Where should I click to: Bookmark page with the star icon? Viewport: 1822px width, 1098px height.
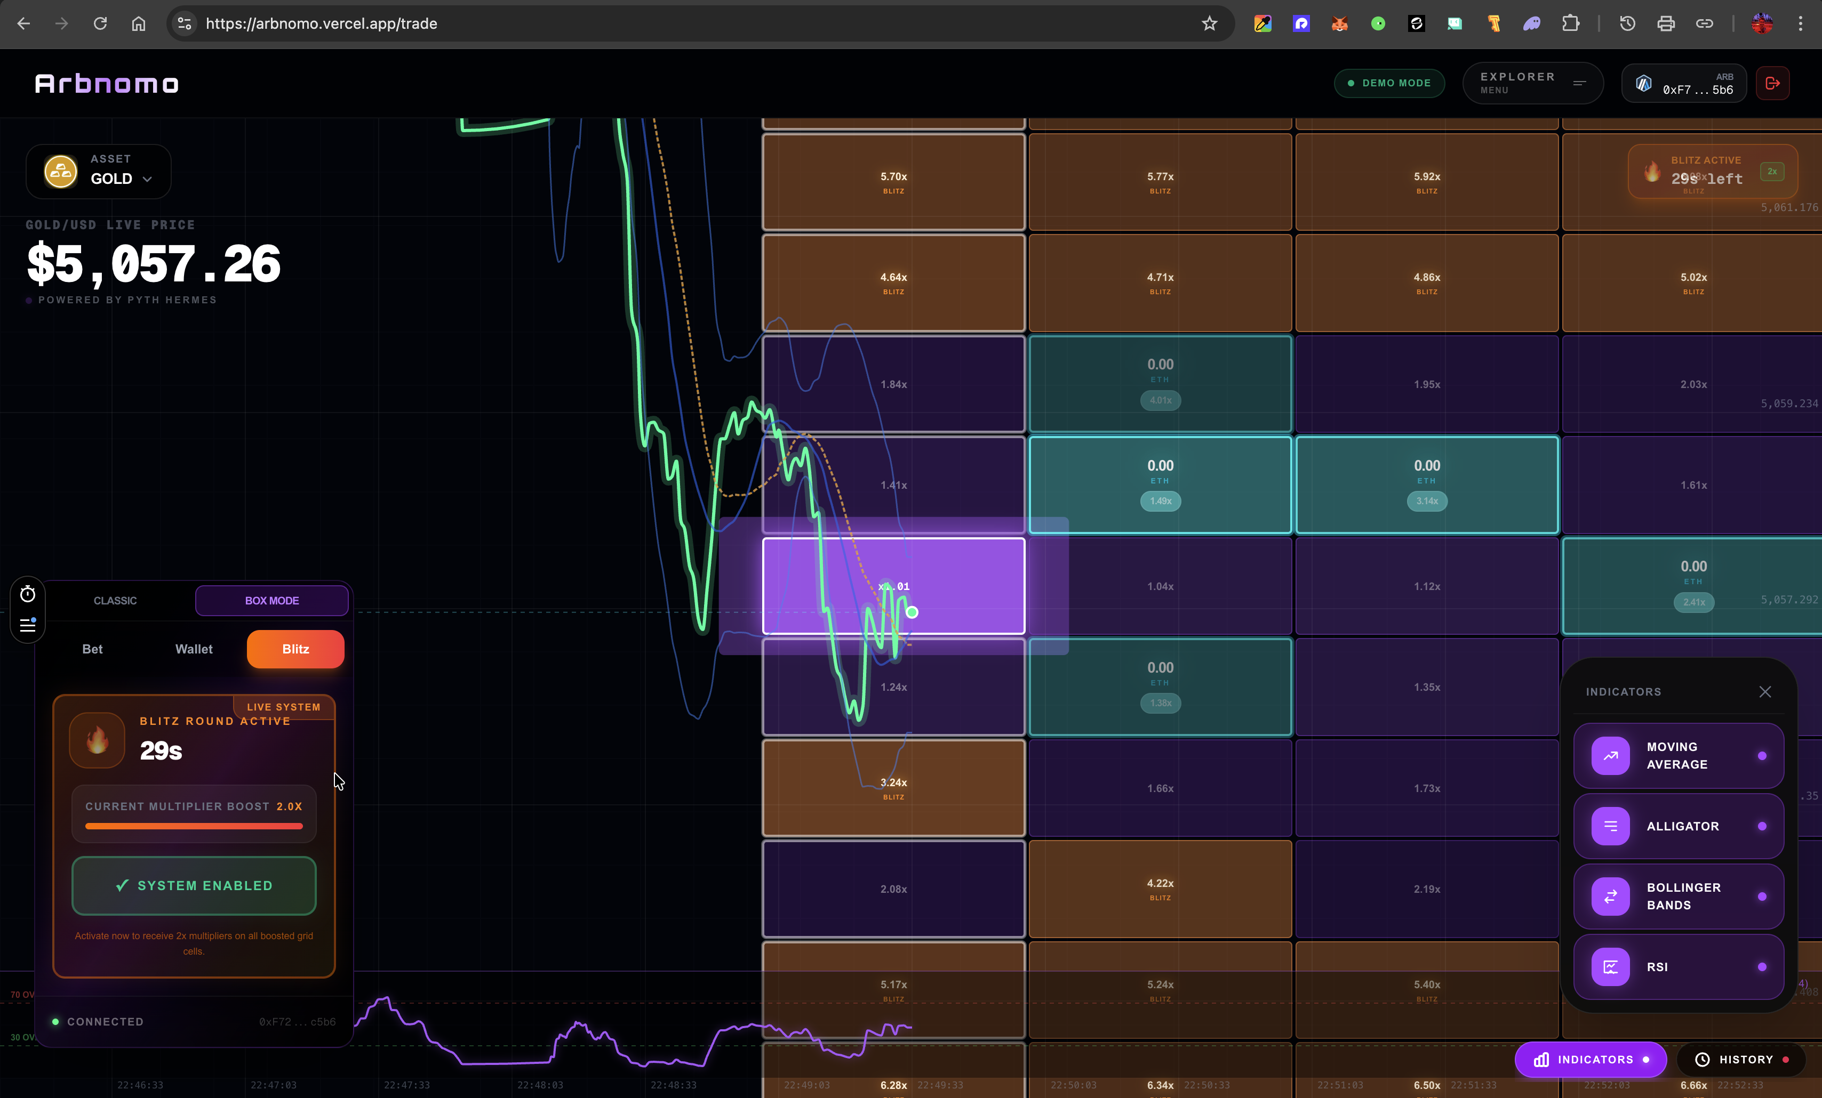point(1209,23)
